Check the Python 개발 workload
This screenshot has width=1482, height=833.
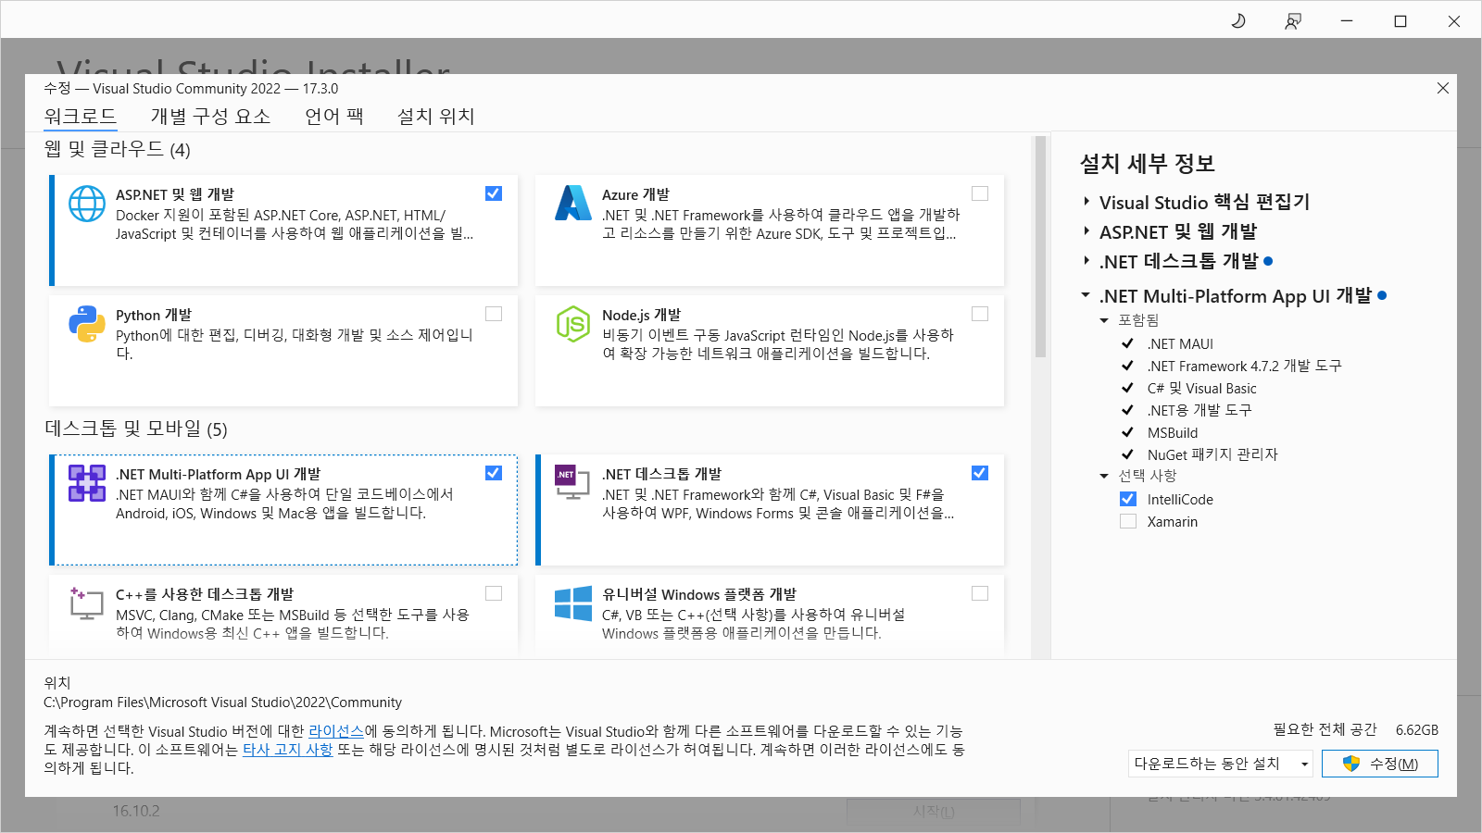494,314
